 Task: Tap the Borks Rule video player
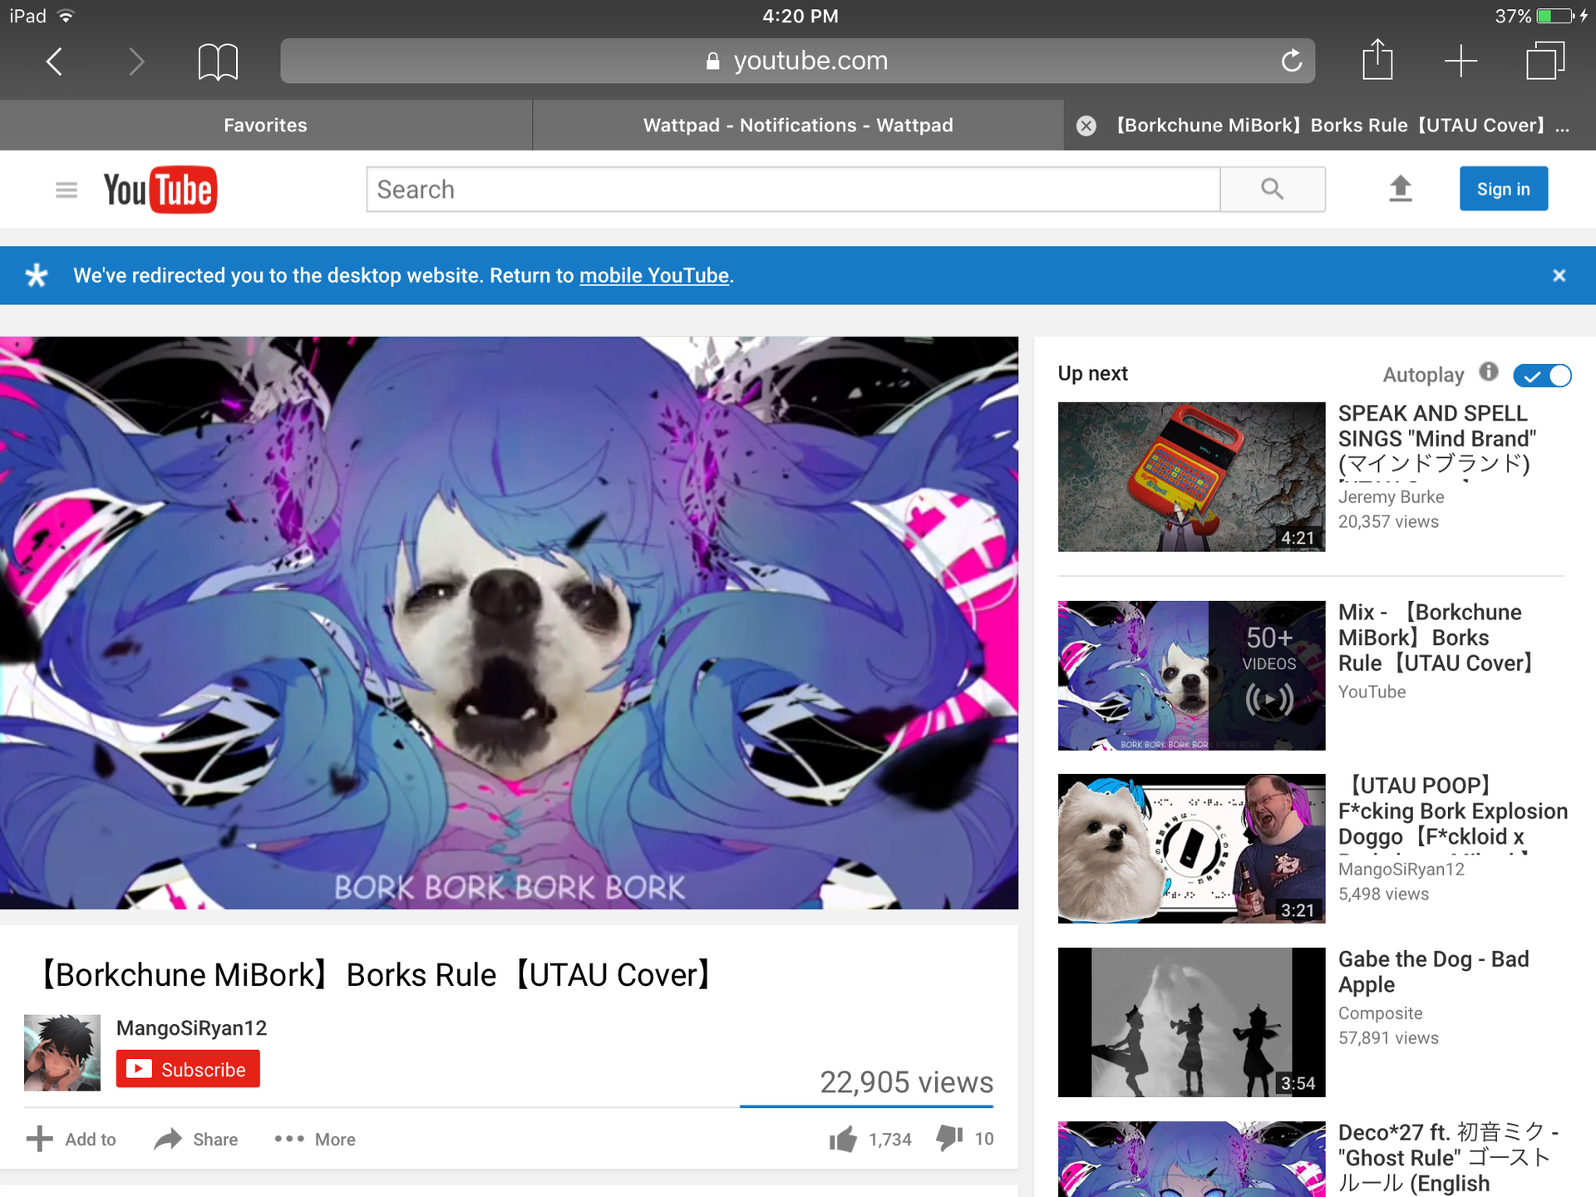[509, 623]
